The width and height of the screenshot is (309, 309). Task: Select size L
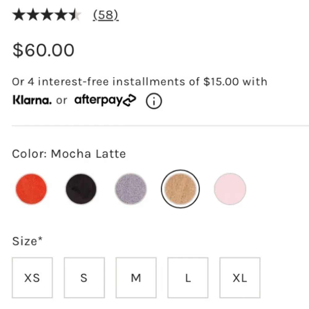click(x=188, y=277)
